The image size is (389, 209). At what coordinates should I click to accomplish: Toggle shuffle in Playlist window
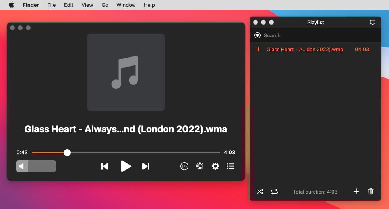(260, 192)
